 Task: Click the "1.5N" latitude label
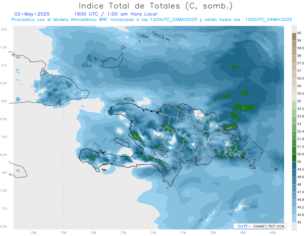click(4, 47)
